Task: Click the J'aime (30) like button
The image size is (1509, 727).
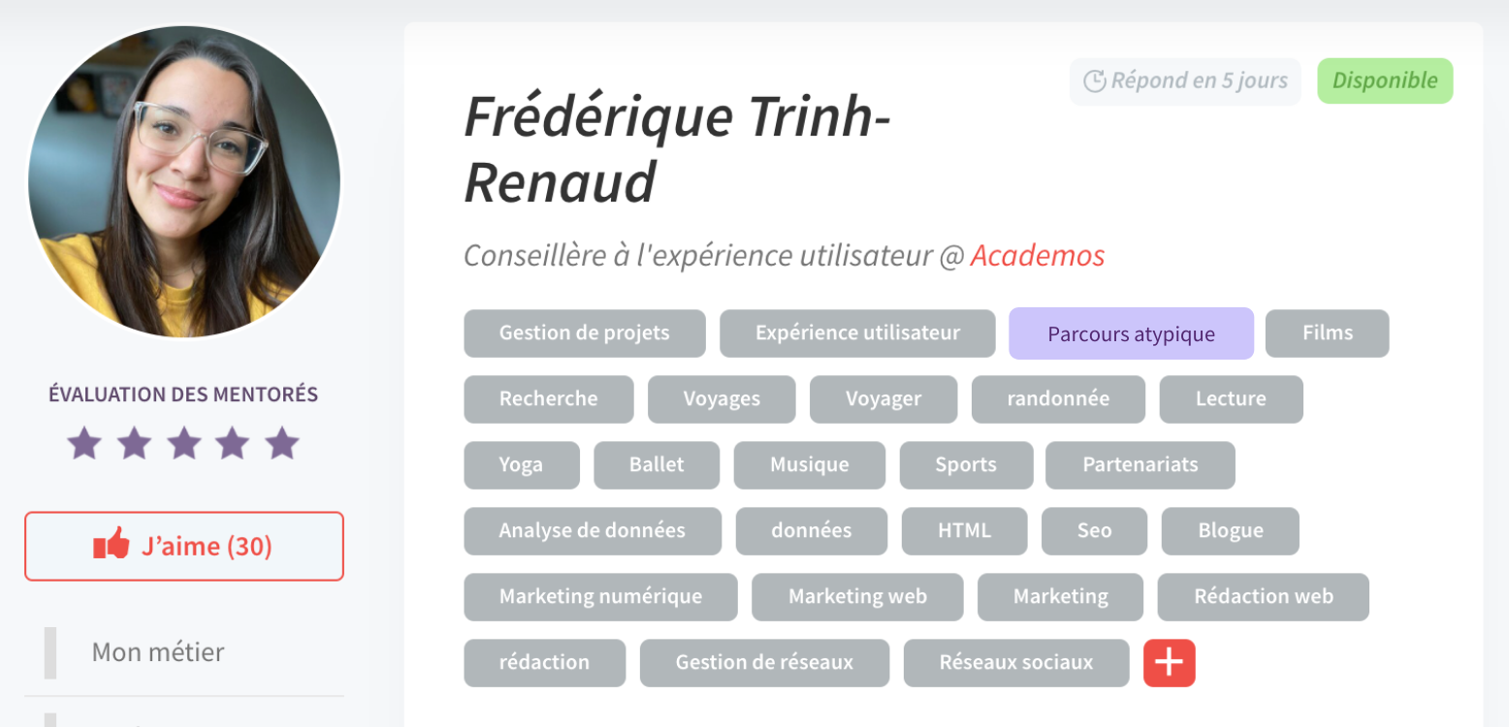Action: (183, 545)
